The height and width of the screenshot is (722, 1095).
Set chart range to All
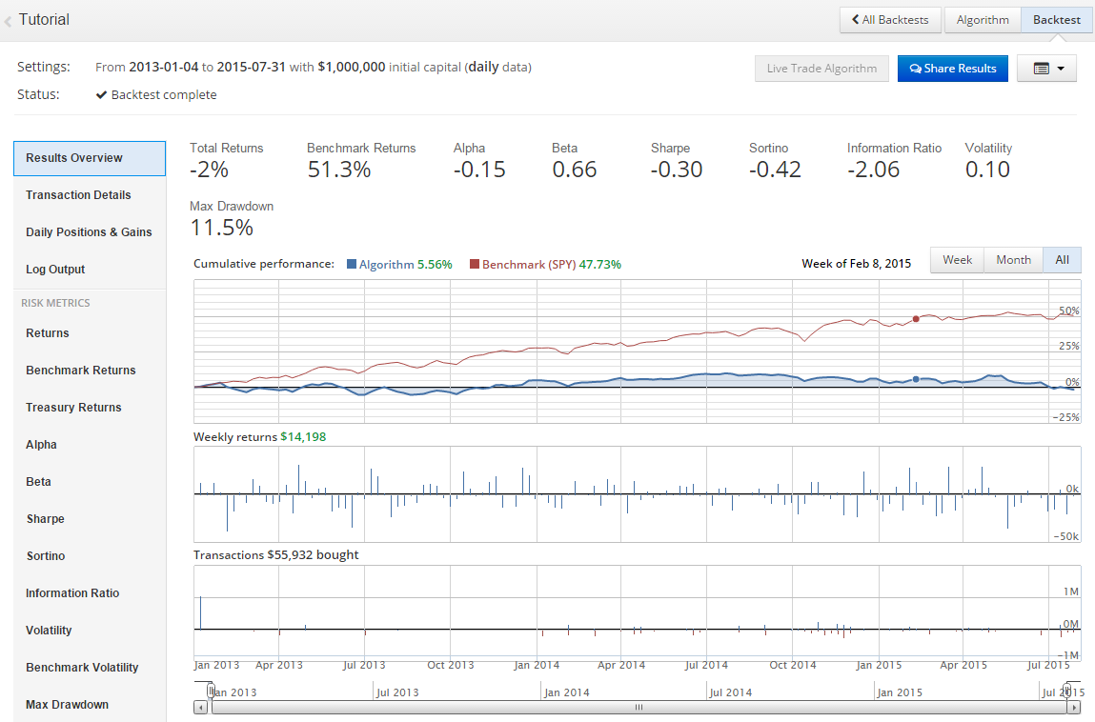point(1062,260)
